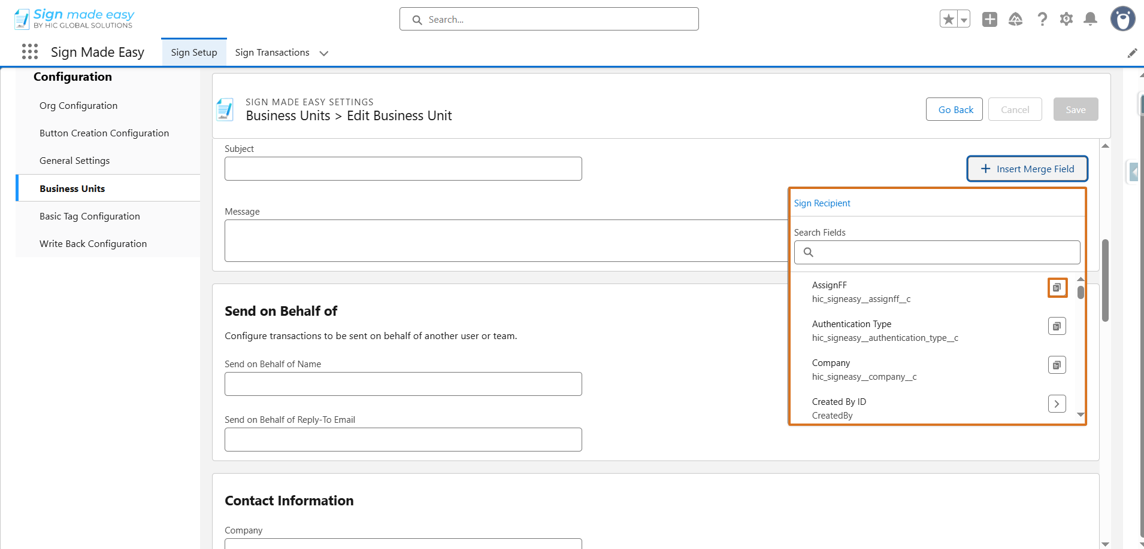The image size is (1144, 549).
Task: Open the Sign Transactions tab dropdown
Action: [324, 53]
